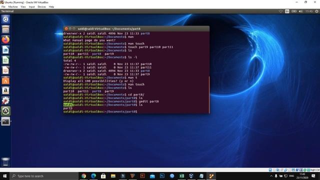This screenshot has height=180, width=320.
Task: Open LibreOffice Writer from the launcher
Action: coord(5,50)
